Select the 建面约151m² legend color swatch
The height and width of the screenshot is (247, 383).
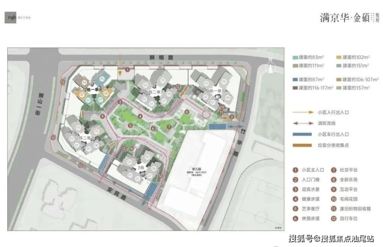338,66
